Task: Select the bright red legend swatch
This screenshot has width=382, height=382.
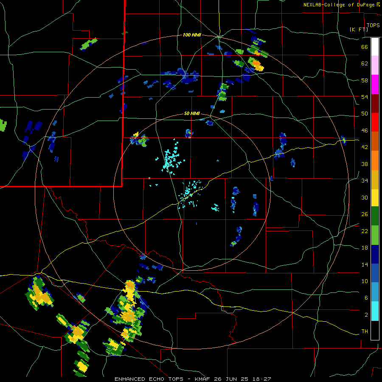Action: coord(375,122)
